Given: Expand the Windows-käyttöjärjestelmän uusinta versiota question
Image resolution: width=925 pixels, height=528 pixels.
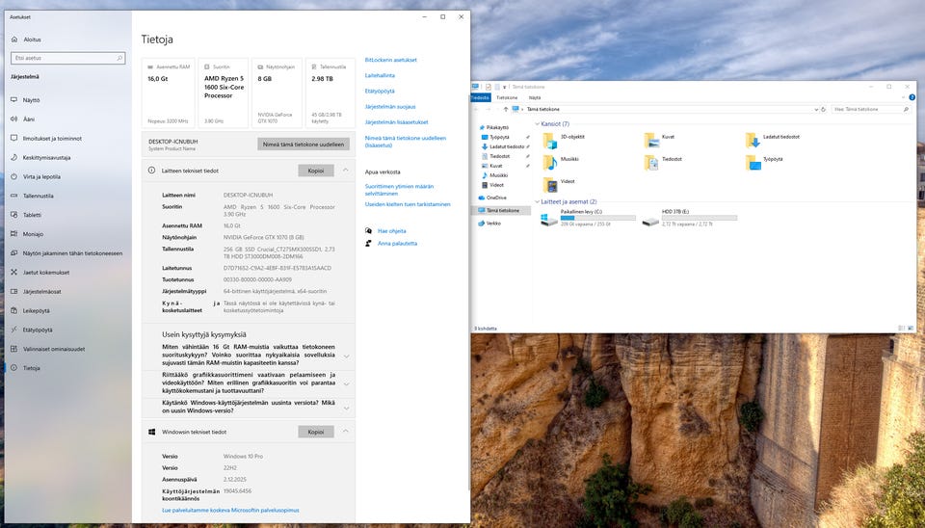Looking at the screenshot, I should coord(346,408).
